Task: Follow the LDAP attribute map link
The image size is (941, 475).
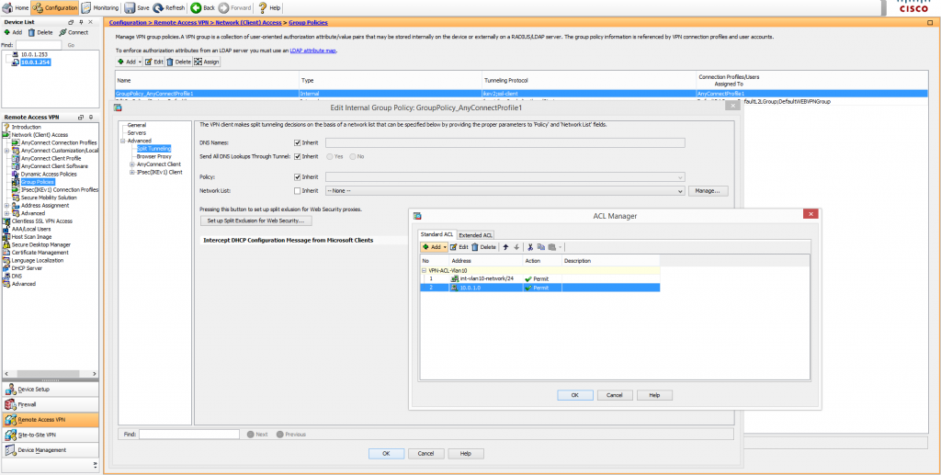Action: coord(313,51)
